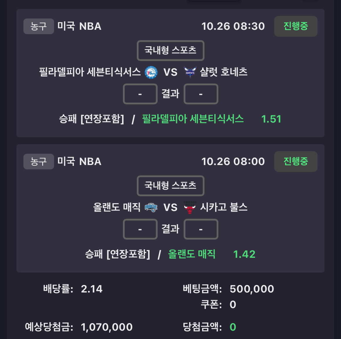Click Charlotte Hornets' result score box
This screenshot has width=341, height=339.
pyautogui.click(x=201, y=94)
